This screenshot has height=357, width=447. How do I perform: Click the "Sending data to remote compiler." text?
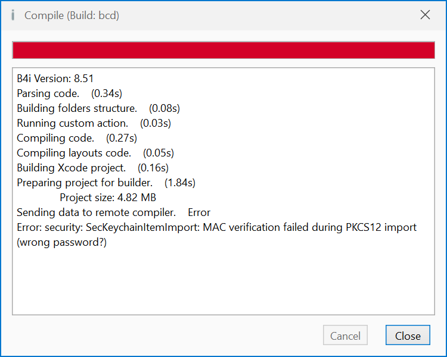[x=96, y=212]
